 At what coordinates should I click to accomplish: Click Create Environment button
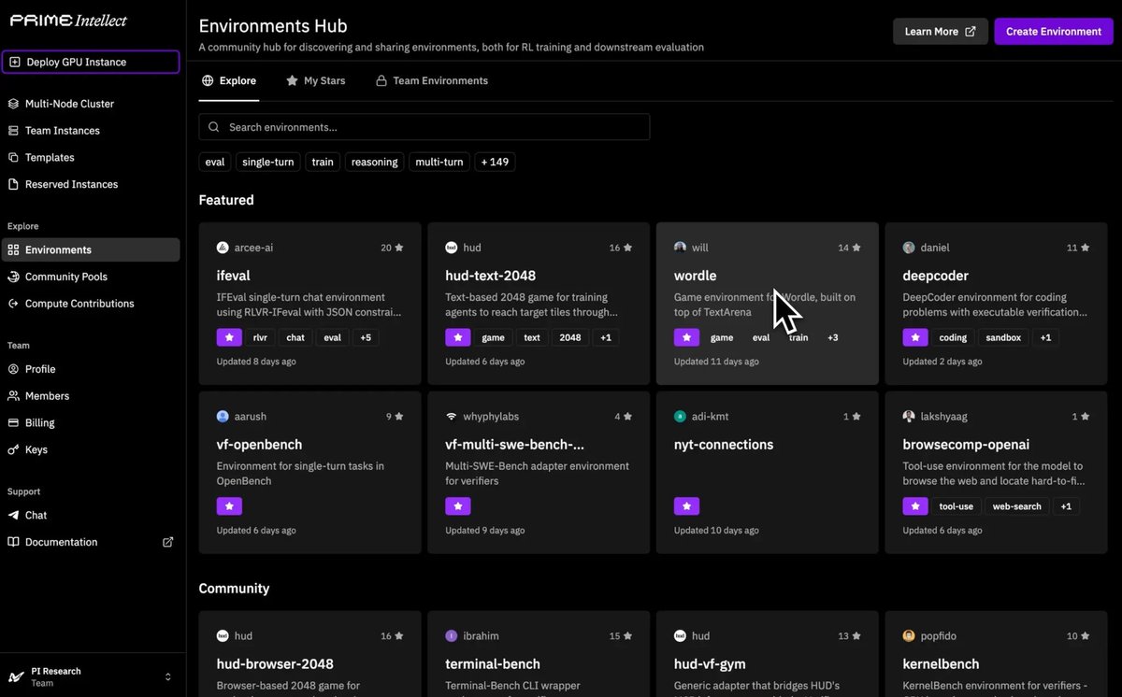tap(1053, 32)
